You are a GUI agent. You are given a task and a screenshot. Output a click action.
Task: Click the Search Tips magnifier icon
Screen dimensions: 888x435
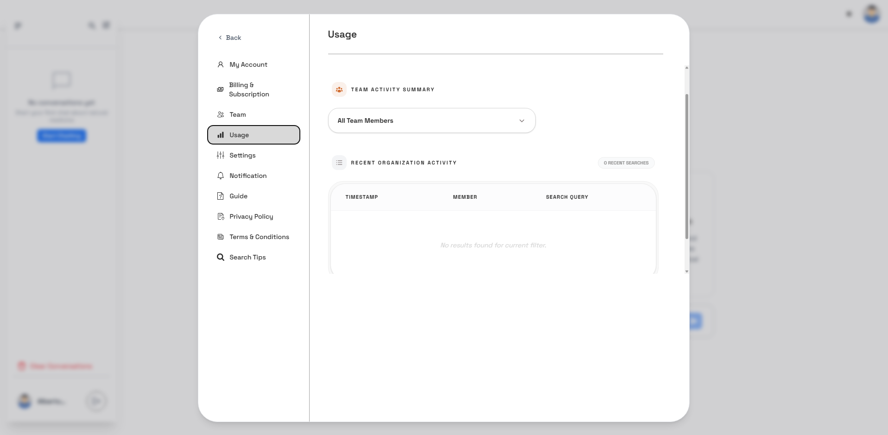coord(221,257)
